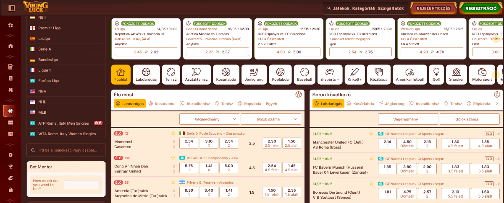Click the league or team search field
The height and width of the screenshot is (203, 504).
pyautogui.click(x=66, y=150)
